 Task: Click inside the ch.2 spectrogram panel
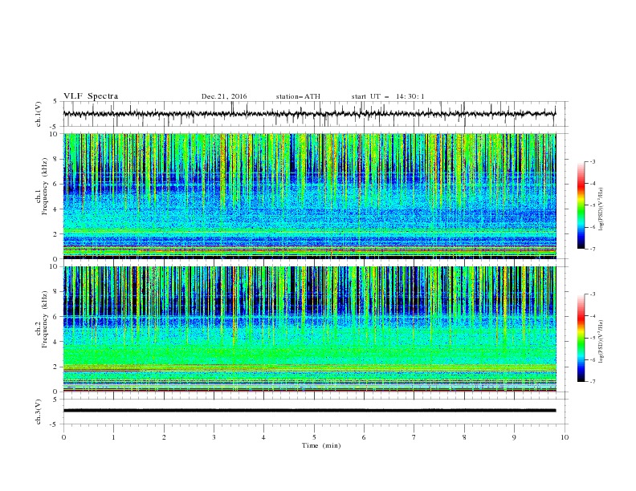pyautogui.click(x=309, y=329)
